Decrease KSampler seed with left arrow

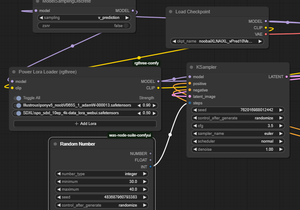(195, 110)
